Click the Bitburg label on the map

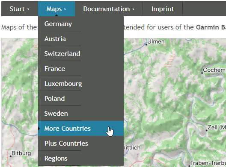pyautogui.click(x=21, y=153)
